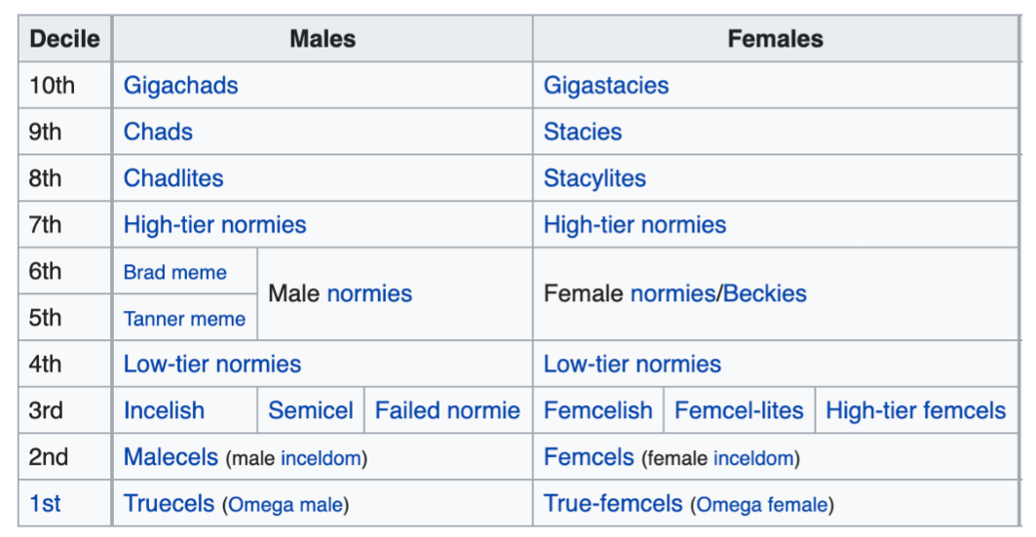This screenshot has width=1036, height=537.
Task: Click the Chads link in Males column
Action: point(158,132)
